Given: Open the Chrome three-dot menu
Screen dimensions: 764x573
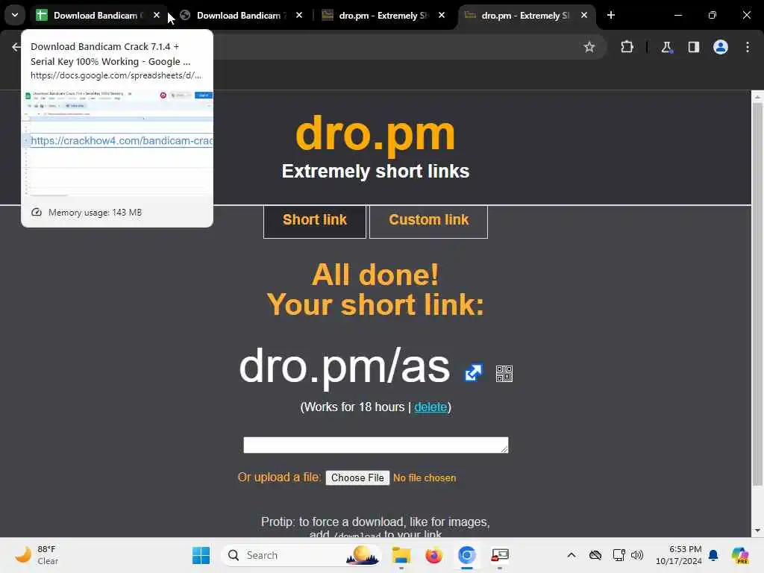Looking at the screenshot, I should pyautogui.click(x=748, y=47).
